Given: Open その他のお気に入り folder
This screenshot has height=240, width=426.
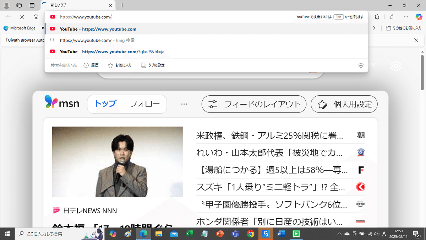Looking at the screenshot, I should [404, 28].
